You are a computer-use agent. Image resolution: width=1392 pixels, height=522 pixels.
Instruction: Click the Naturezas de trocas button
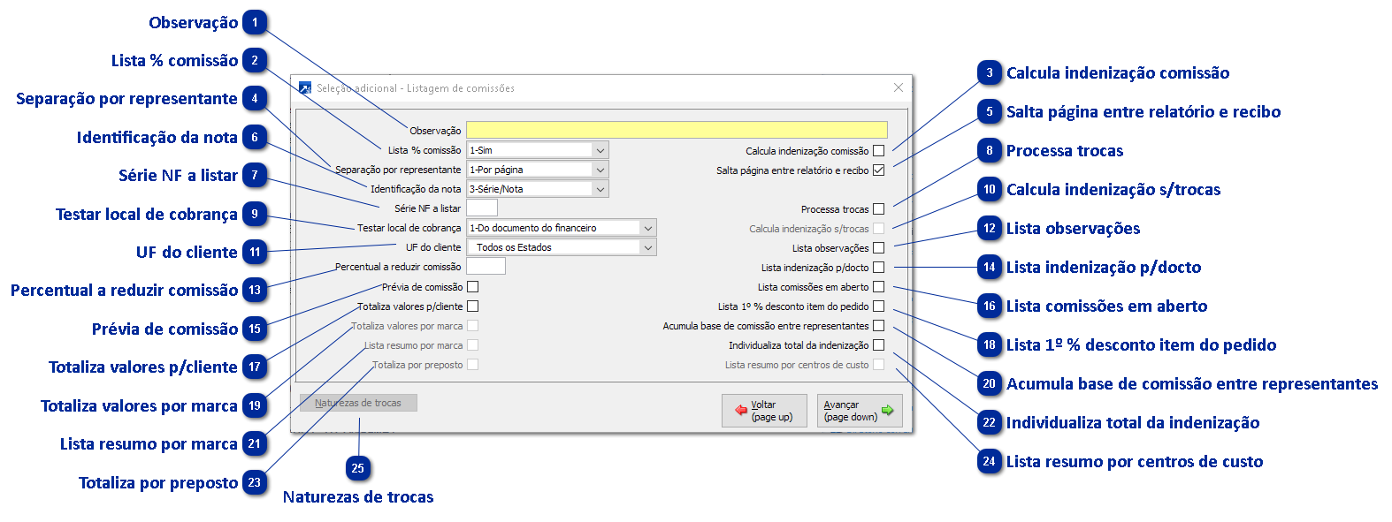click(358, 403)
